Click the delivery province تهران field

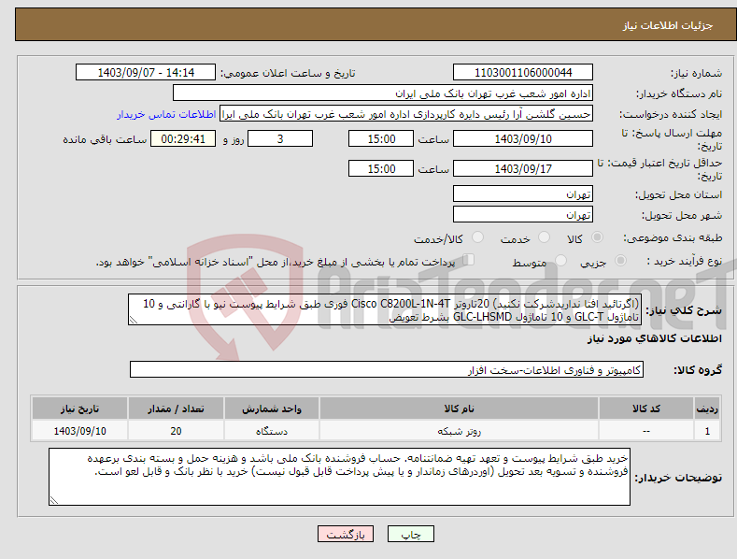(x=523, y=193)
